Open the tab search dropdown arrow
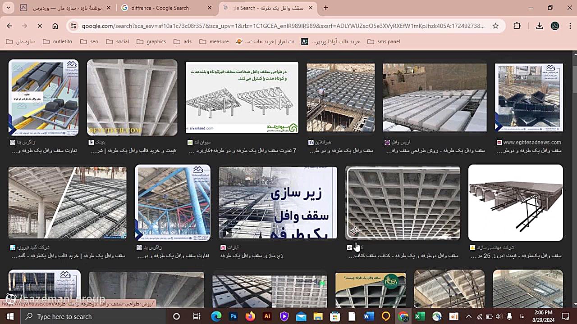The height and width of the screenshot is (324, 577). [9, 8]
